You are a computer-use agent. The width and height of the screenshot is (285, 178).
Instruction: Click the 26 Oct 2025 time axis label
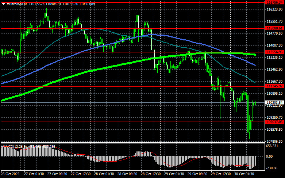tap(10, 174)
